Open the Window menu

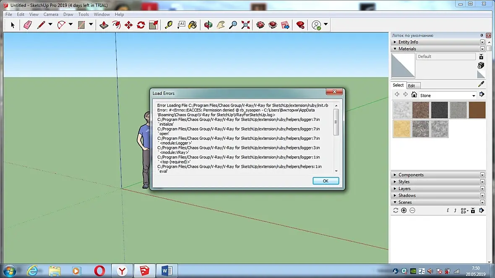click(x=102, y=15)
